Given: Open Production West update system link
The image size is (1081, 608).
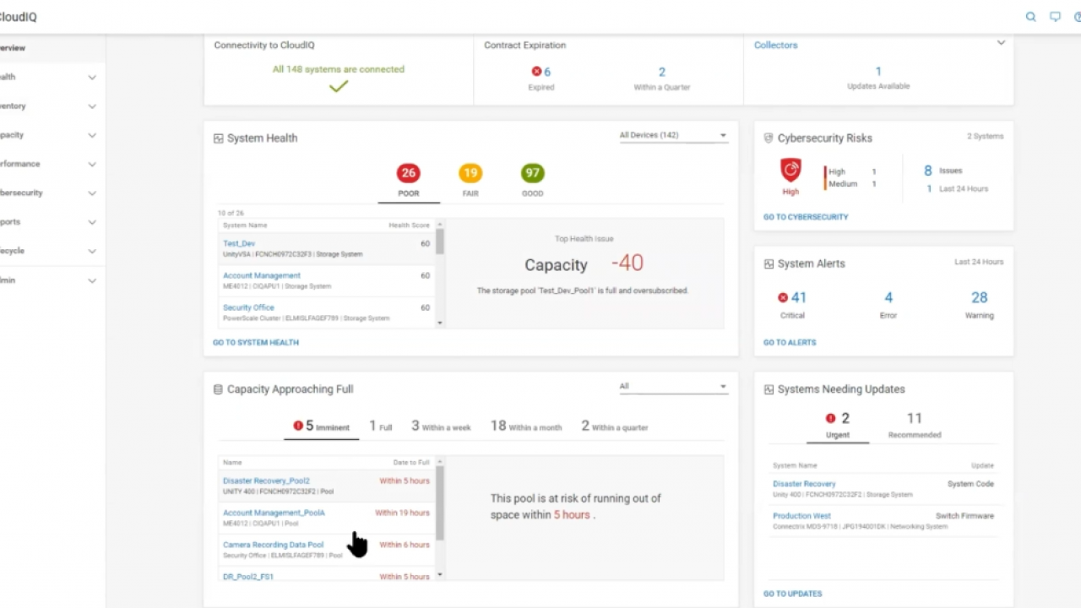Looking at the screenshot, I should click(x=801, y=516).
